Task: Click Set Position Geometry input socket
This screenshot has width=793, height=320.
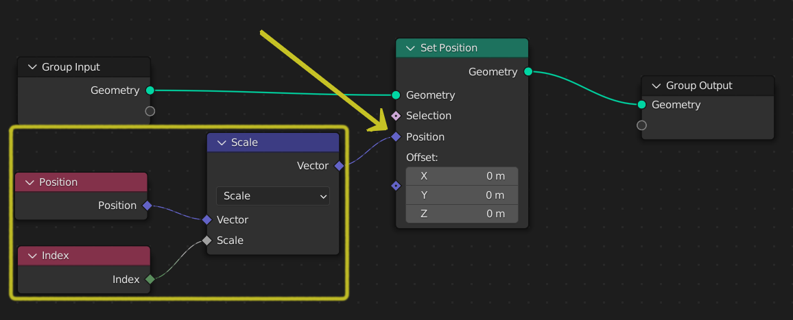Action: coord(396,95)
